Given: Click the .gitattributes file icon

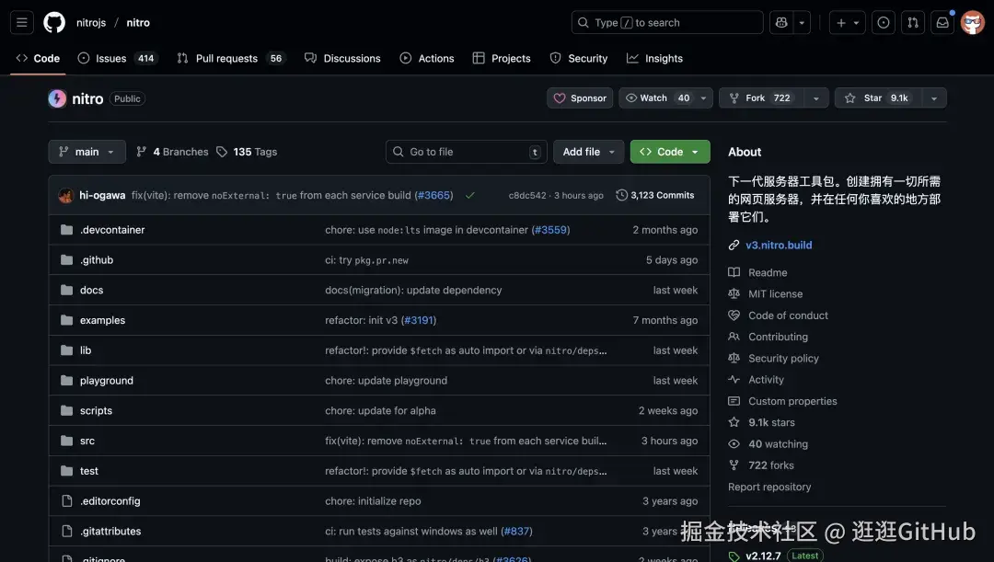Looking at the screenshot, I should (66, 531).
